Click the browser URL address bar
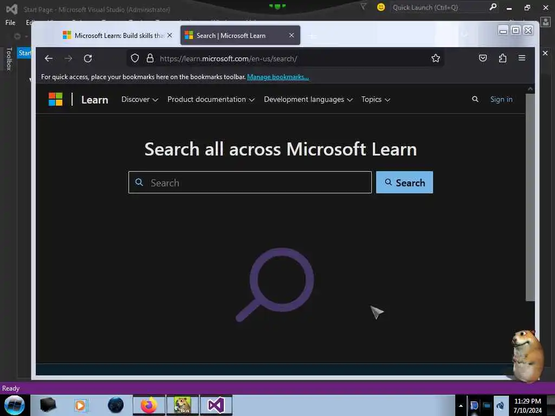Image resolution: width=555 pixels, height=416 pixels. (x=285, y=58)
